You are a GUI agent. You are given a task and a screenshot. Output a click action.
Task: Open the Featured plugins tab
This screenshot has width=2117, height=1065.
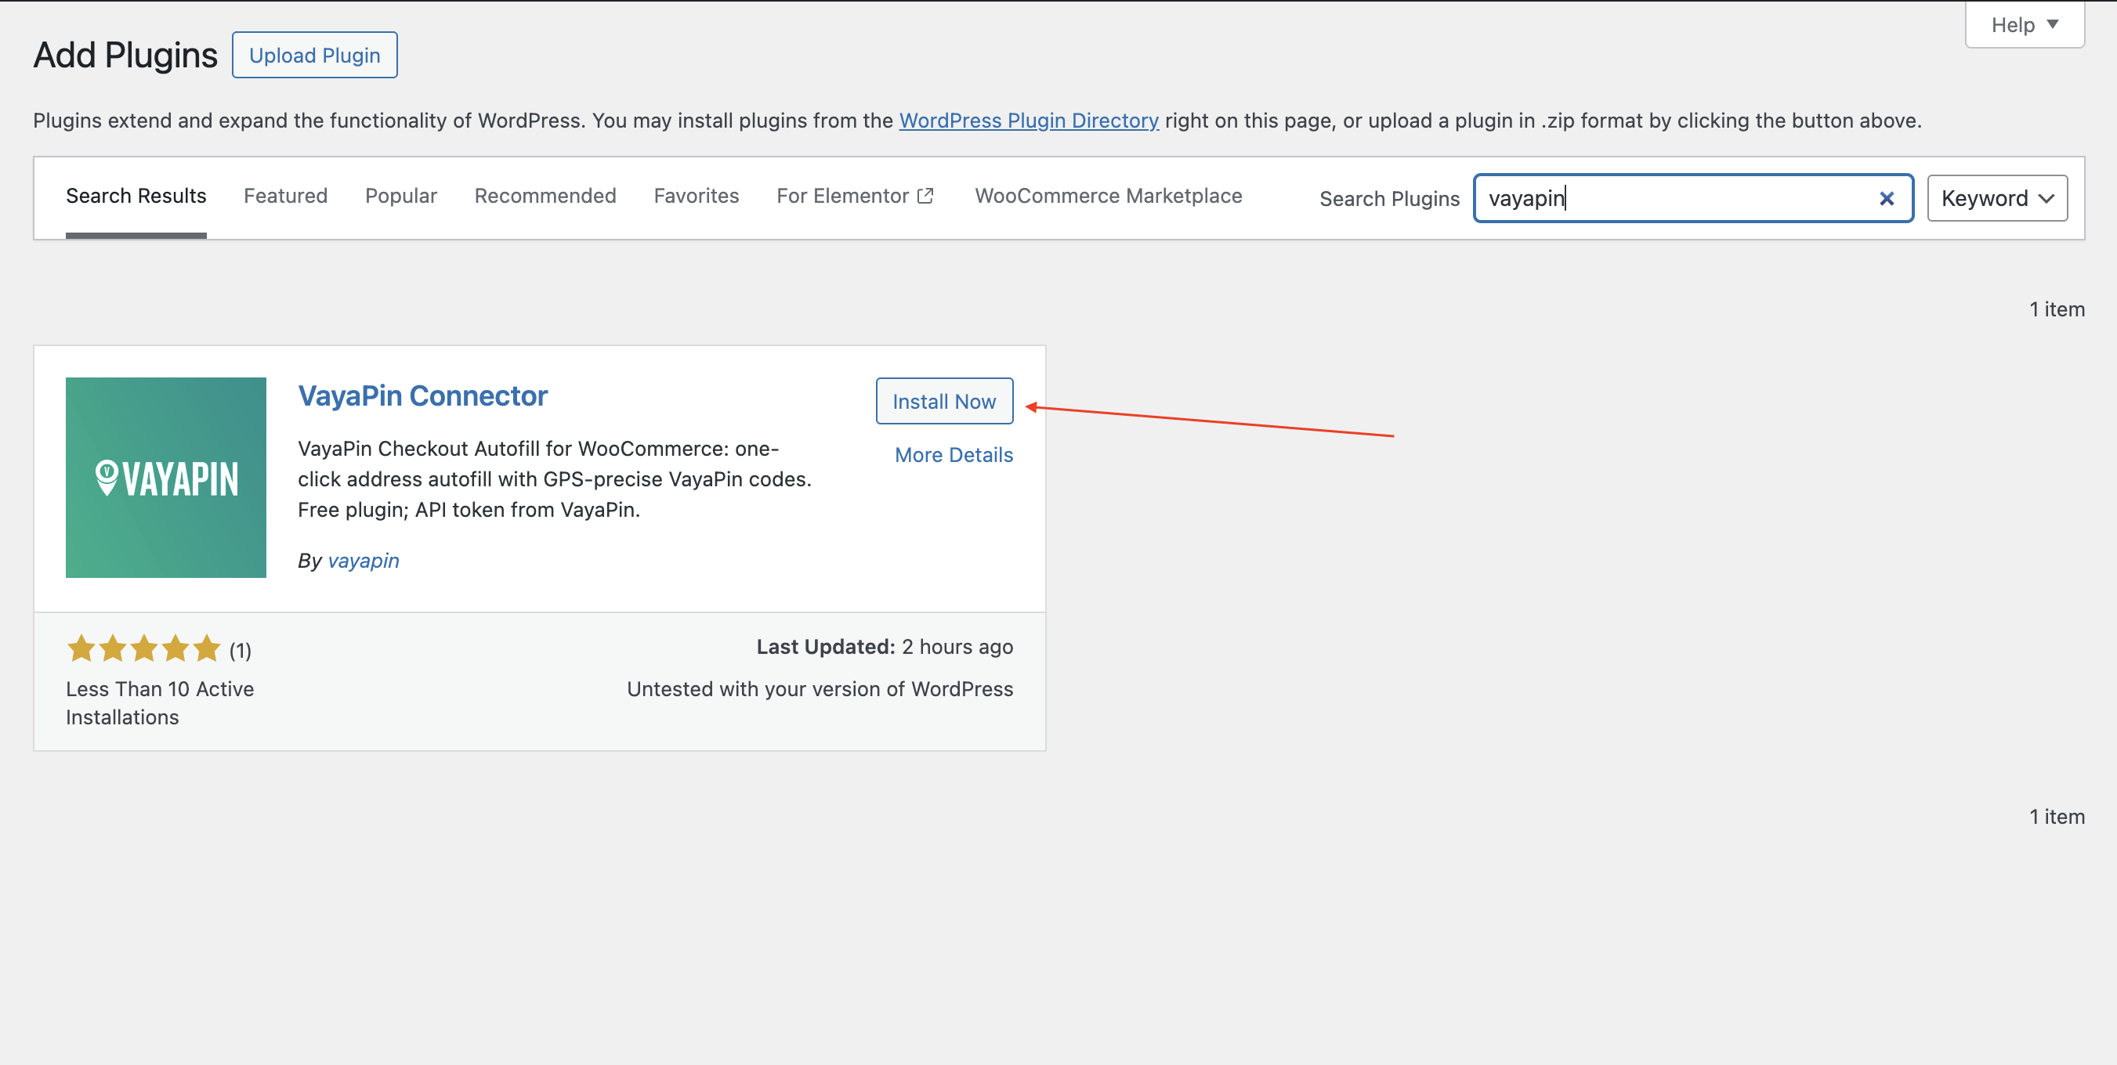[x=285, y=197]
